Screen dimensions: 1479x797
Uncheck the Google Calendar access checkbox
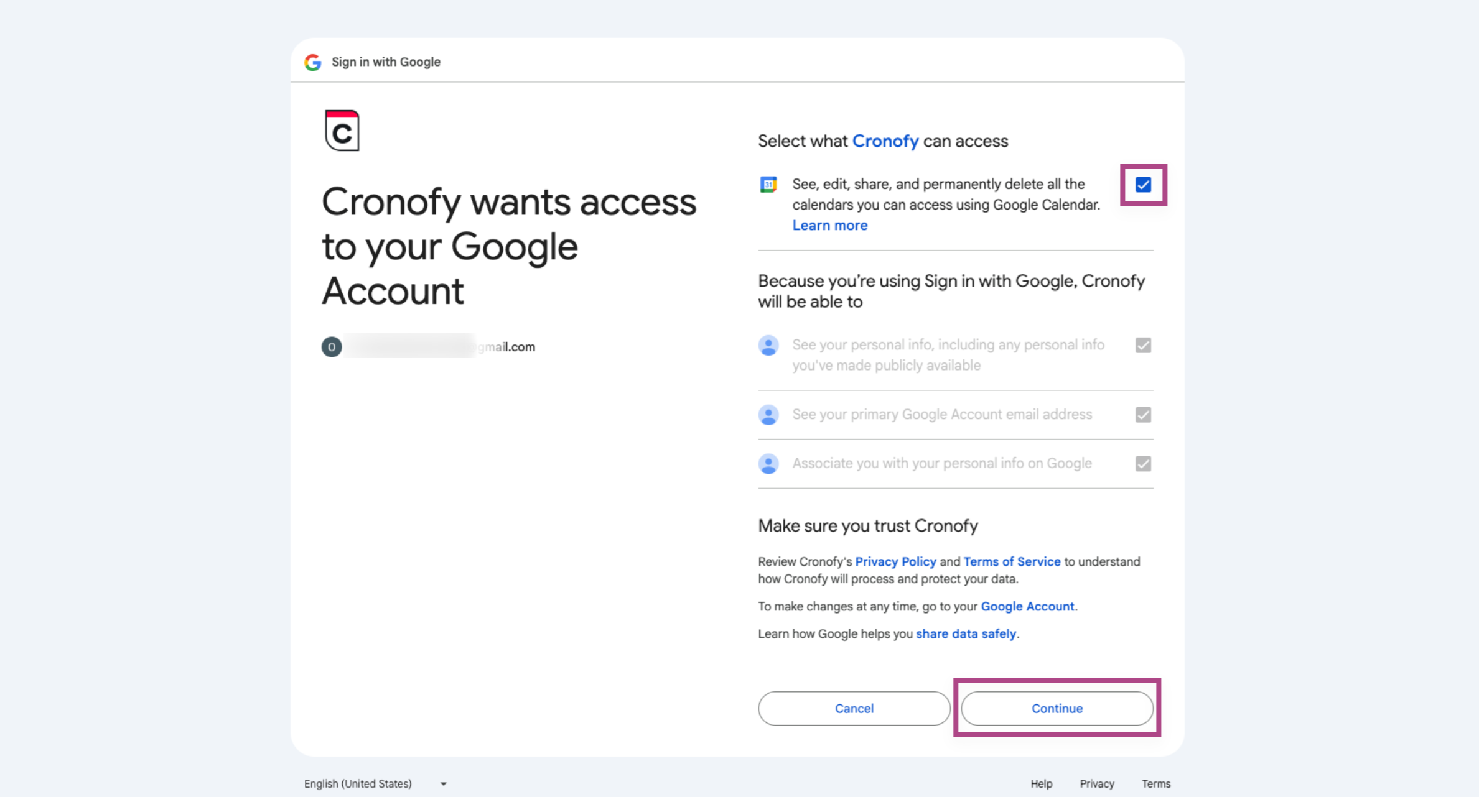[1143, 185]
